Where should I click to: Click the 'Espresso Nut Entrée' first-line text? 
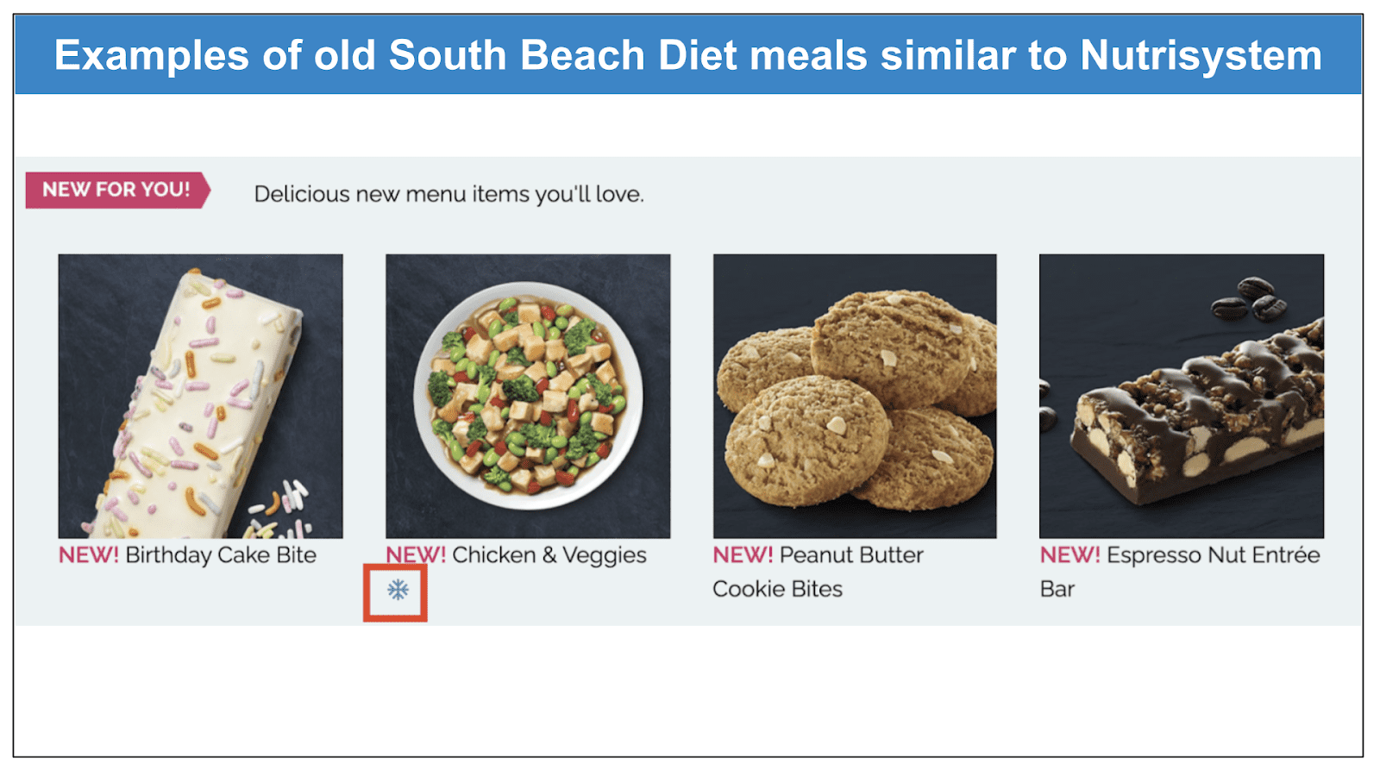(x=1213, y=554)
